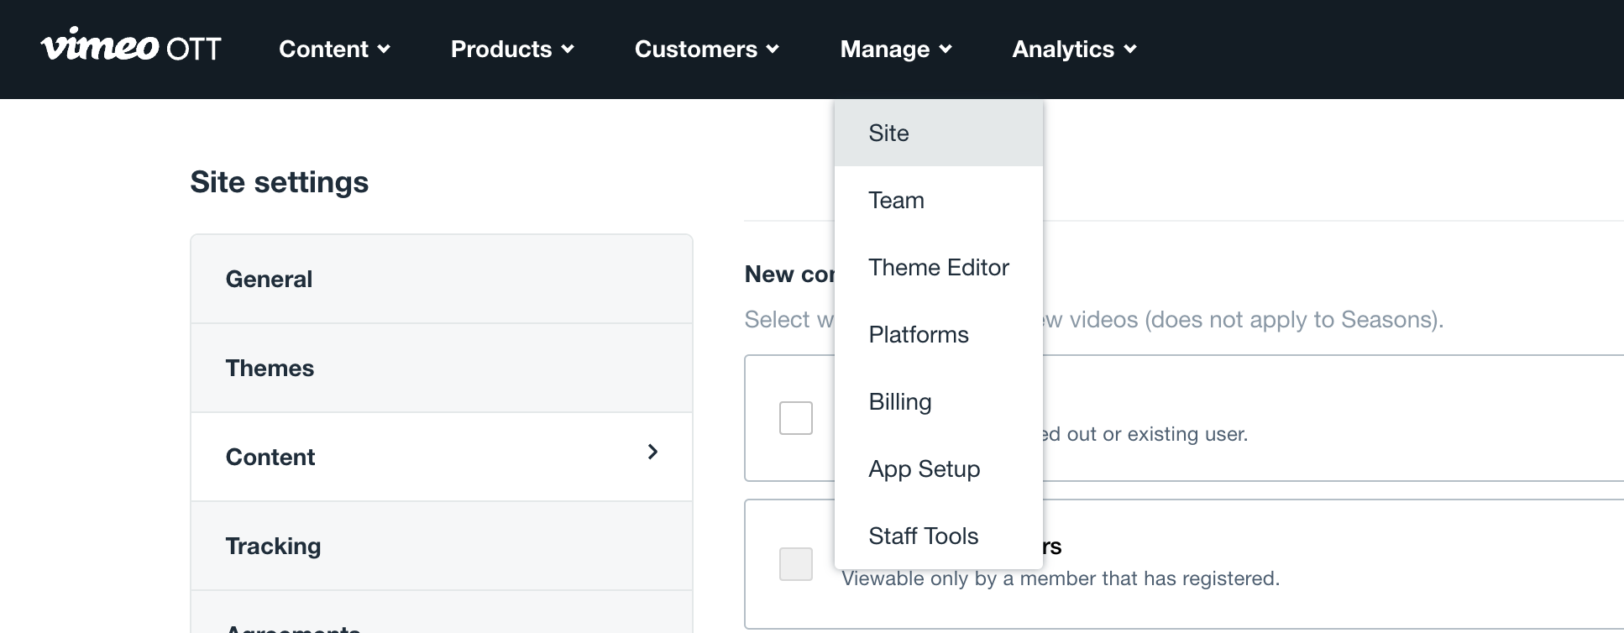Tick the first visibility option checkbox
Screen dimensions: 1624x633
pos(795,418)
